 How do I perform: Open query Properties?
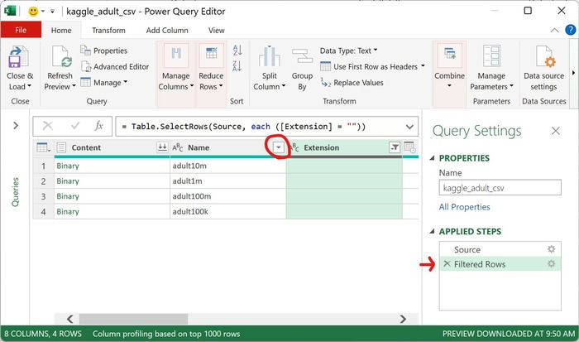pyautogui.click(x=104, y=51)
